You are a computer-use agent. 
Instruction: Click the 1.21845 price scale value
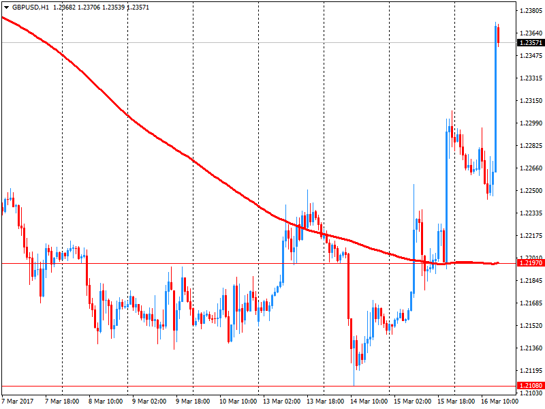coord(531,281)
